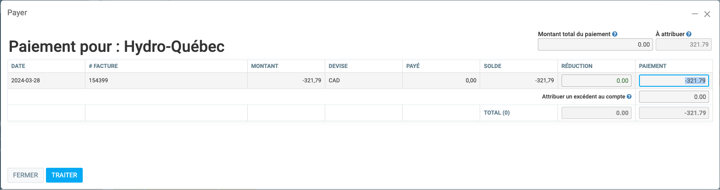Click the 2024-03-28 date cell
Image resolution: width=720 pixels, height=190 pixels.
pyautogui.click(x=25, y=81)
